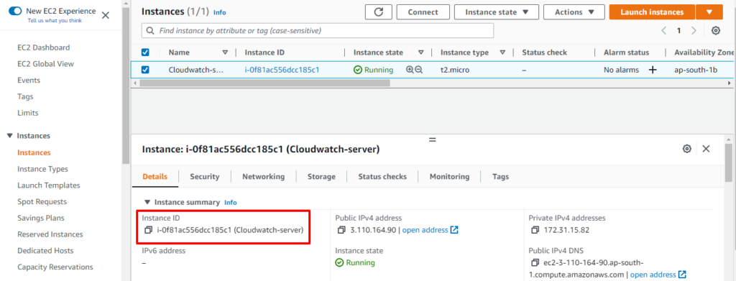Image resolution: width=736 pixels, height=281 pixels.
Task: Click the zoom-in magnifier beside Running state
Action: [410, 70]
